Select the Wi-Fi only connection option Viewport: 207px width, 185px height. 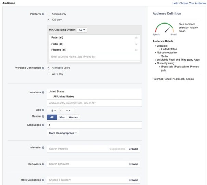click(49, 74)
